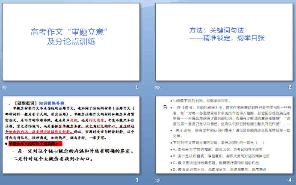Click the transition star icon under slide 1
This screenshot has width=296, height=185.
coord(4,87)
